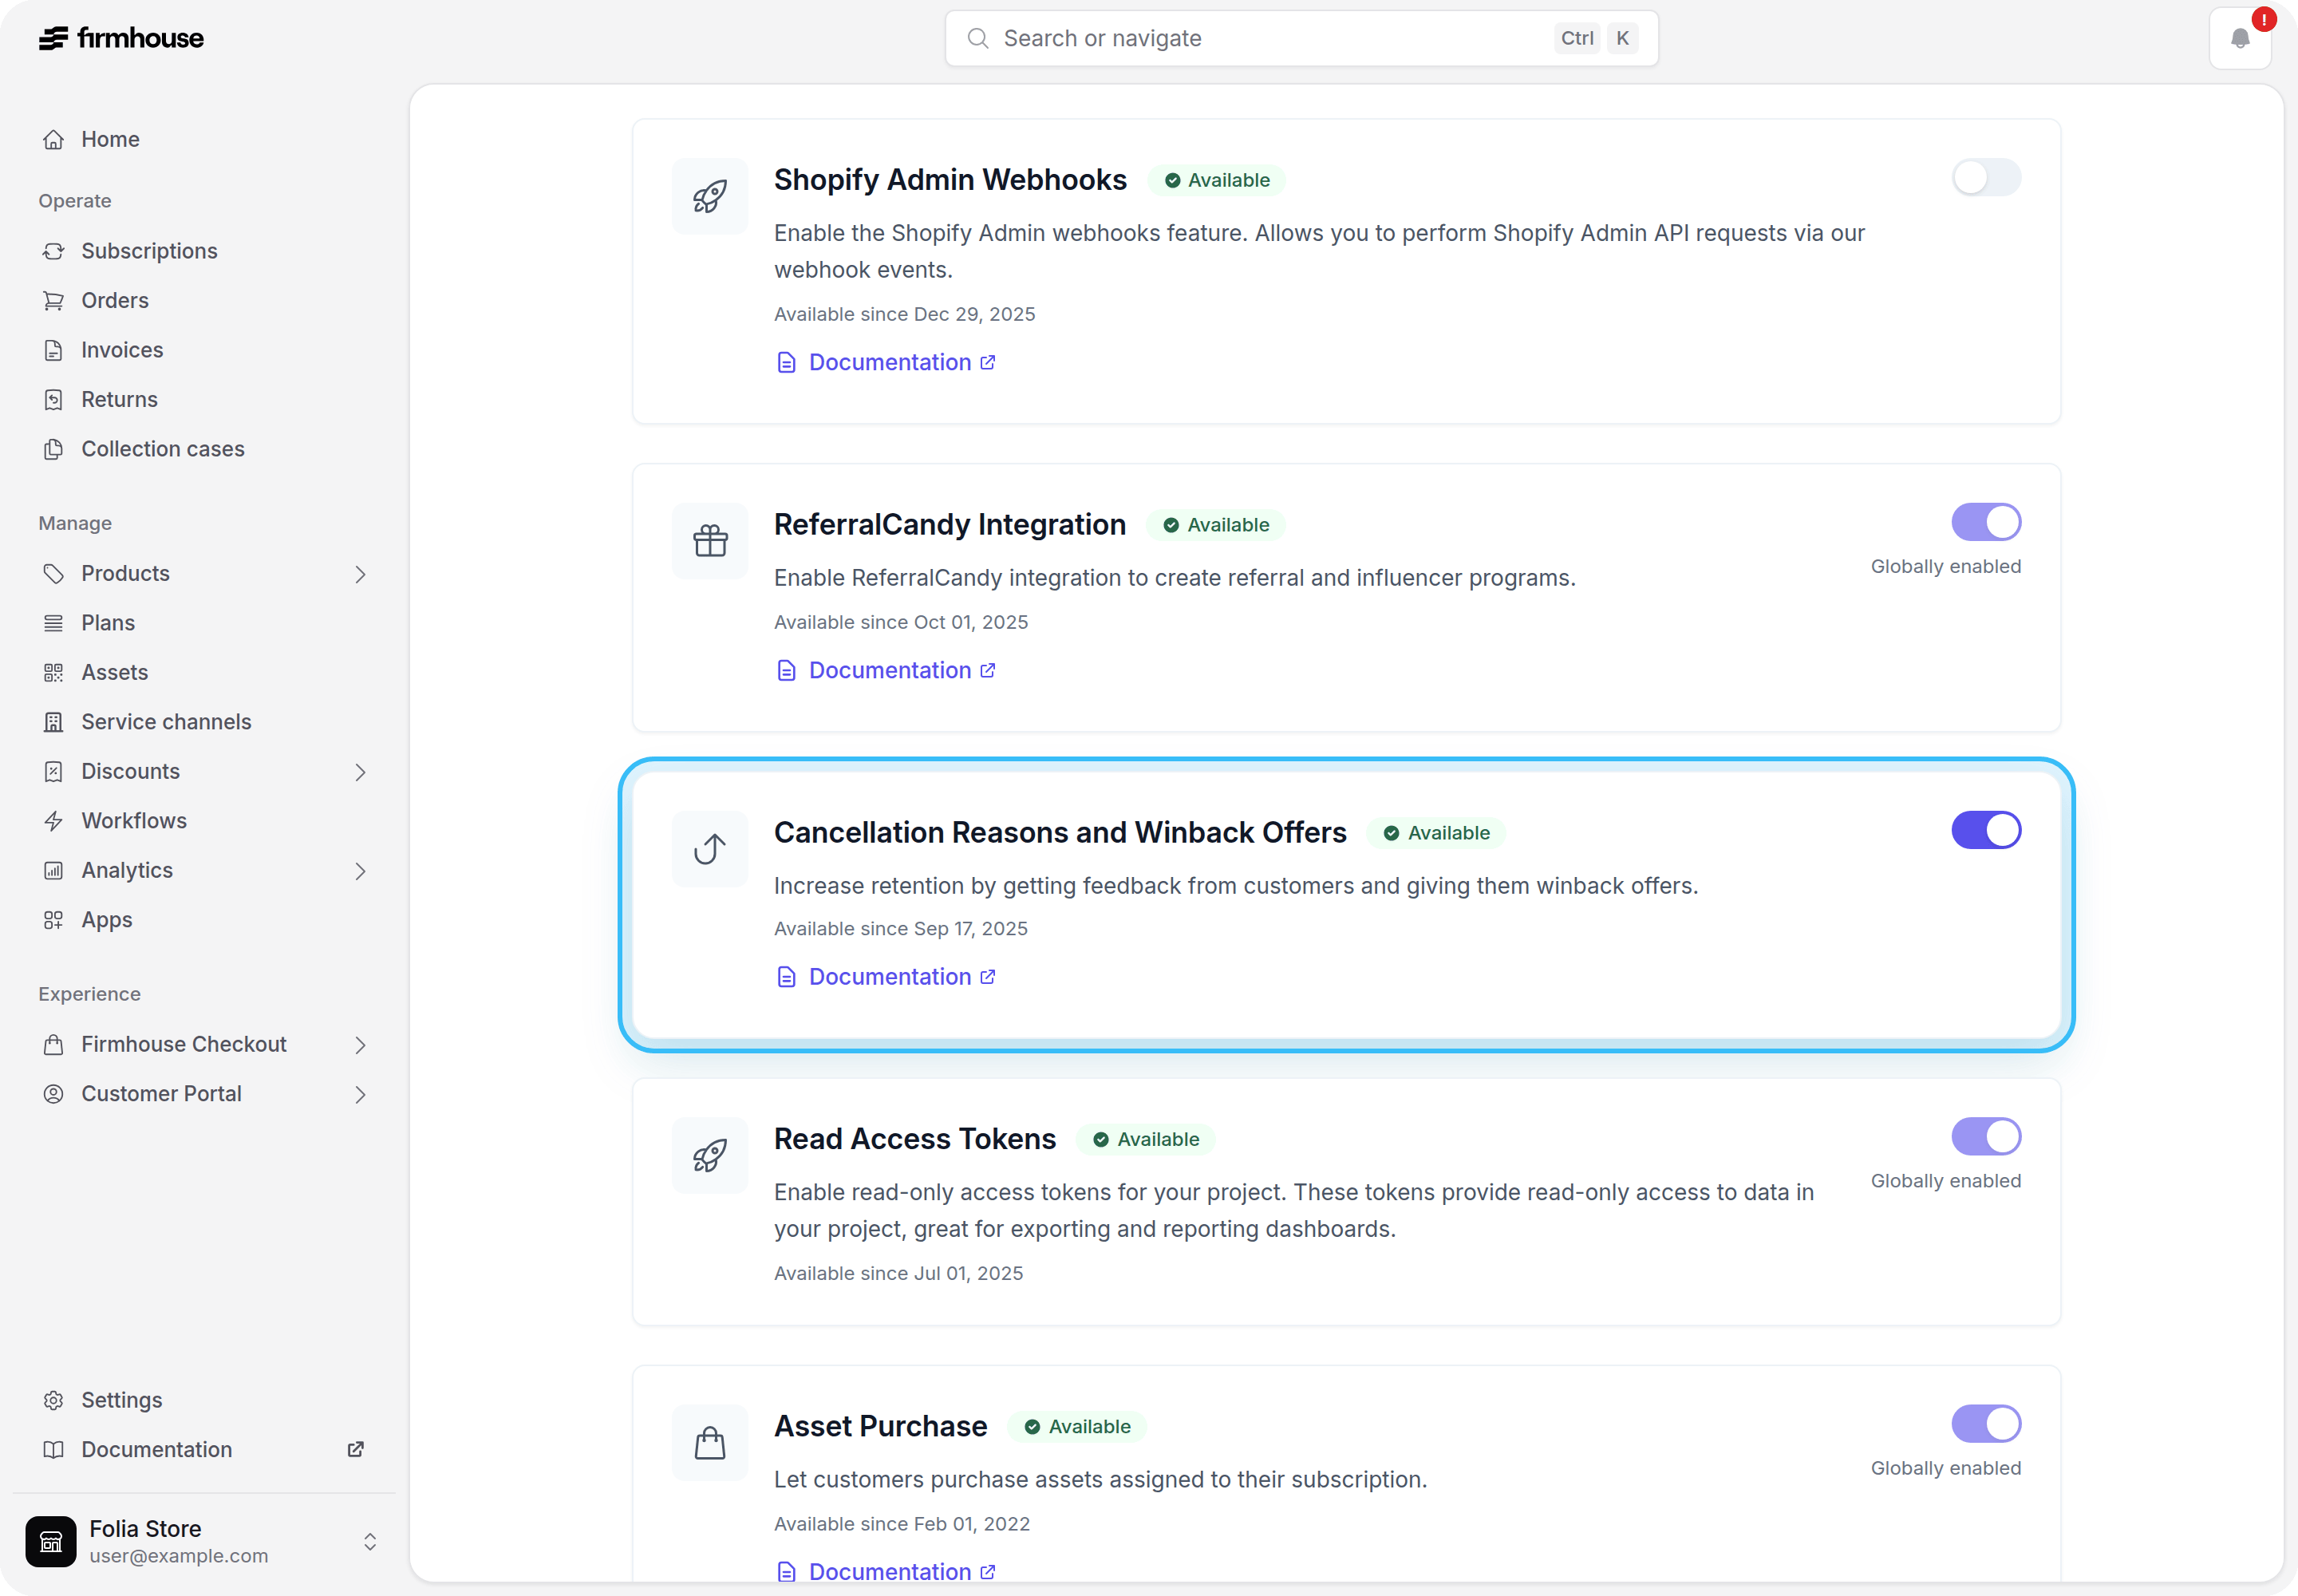Click the Shopify Admin Webhooks rocket icon
Viewport: 2298px width, 1596px height.
pos(710,196)
